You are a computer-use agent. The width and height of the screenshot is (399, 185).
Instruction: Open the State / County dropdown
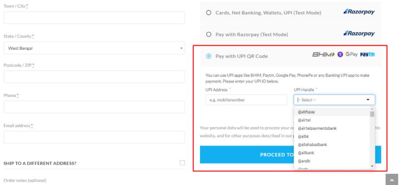(x=94, y=48)
